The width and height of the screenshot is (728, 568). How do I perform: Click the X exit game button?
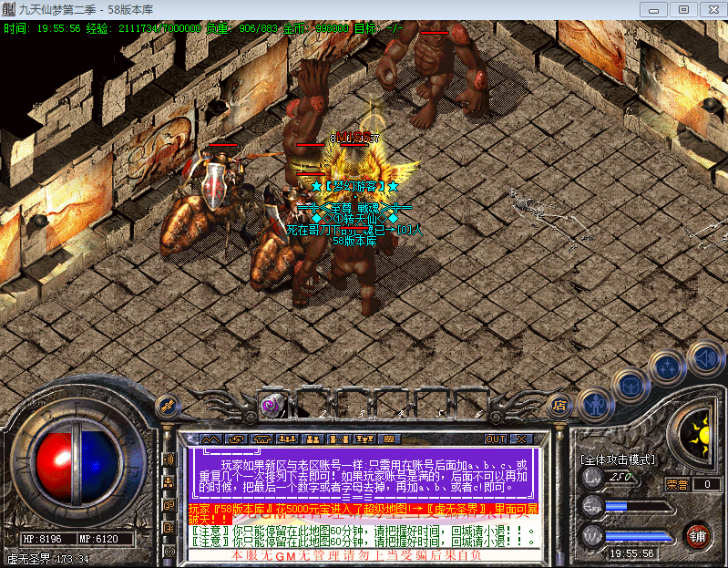pos(522,439)
